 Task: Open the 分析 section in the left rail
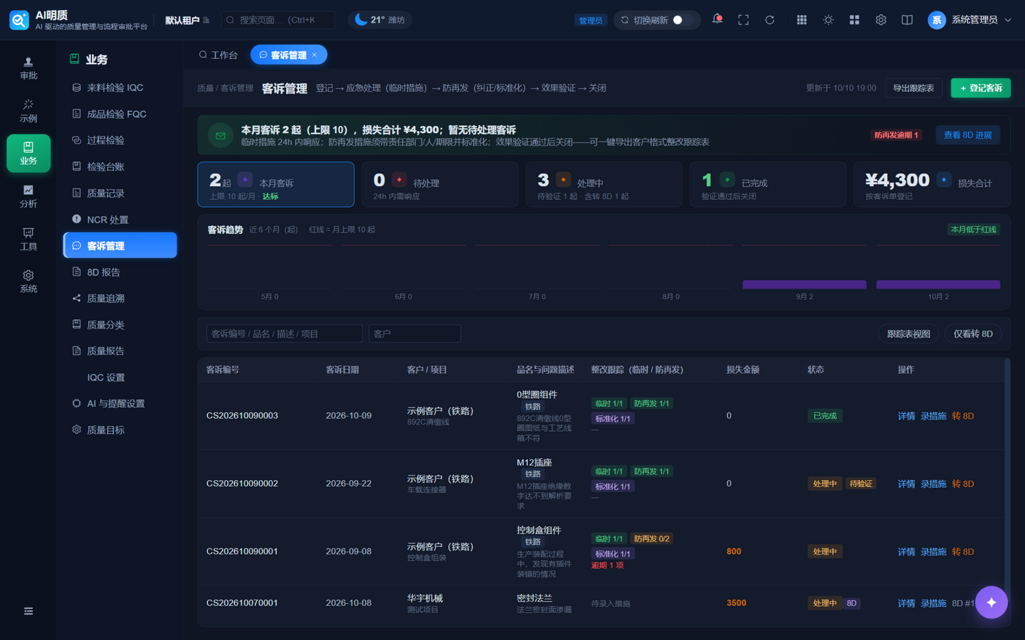[28, 196]
